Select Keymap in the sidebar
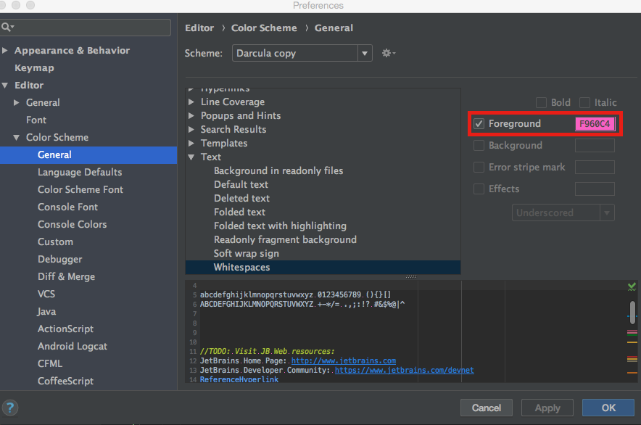Viewport: 641px width, 425px height. coord(34,68)
